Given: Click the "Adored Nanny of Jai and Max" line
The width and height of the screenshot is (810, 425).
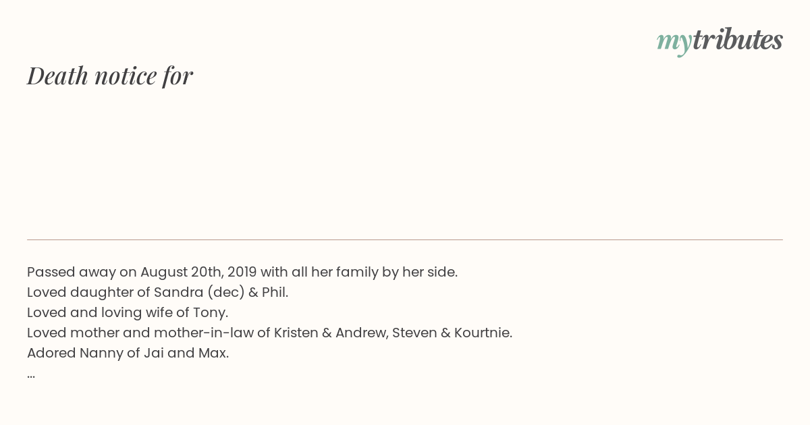Looking at the screenshot, I should 128,353.
